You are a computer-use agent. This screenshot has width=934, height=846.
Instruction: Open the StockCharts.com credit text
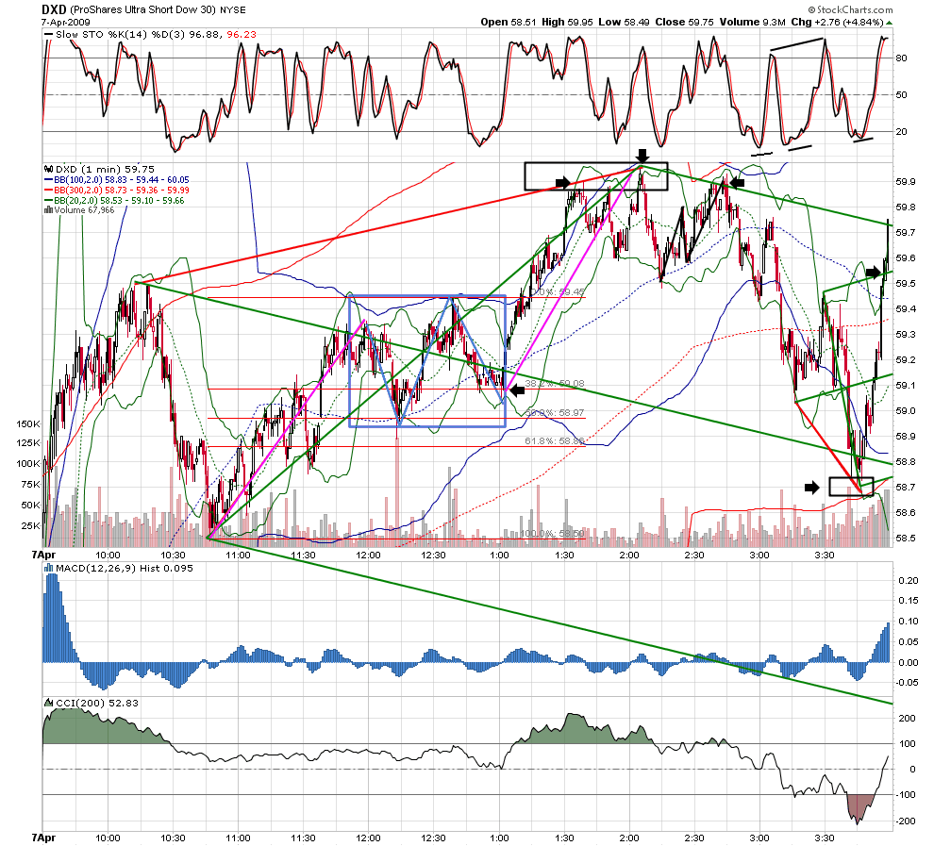click(x=851, y=9)
